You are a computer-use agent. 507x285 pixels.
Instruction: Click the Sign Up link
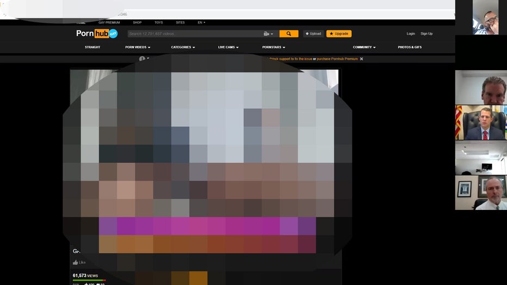[426, 34]
